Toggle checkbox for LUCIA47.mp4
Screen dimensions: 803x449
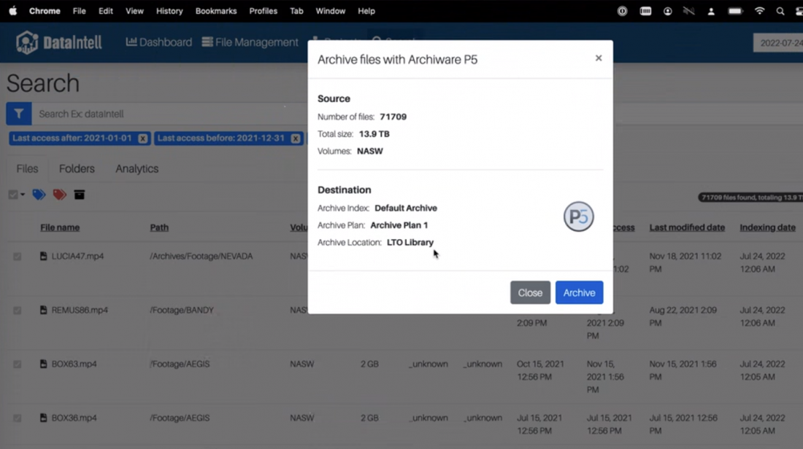click(18, 257)
